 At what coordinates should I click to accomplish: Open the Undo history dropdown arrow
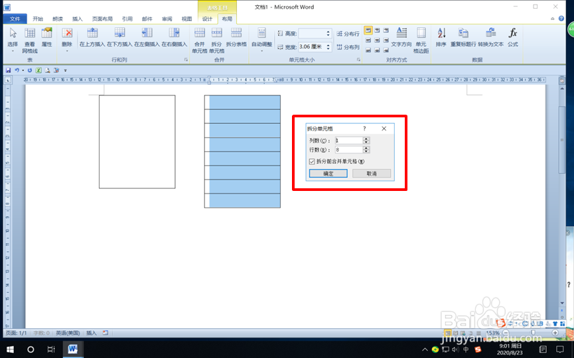23,70
